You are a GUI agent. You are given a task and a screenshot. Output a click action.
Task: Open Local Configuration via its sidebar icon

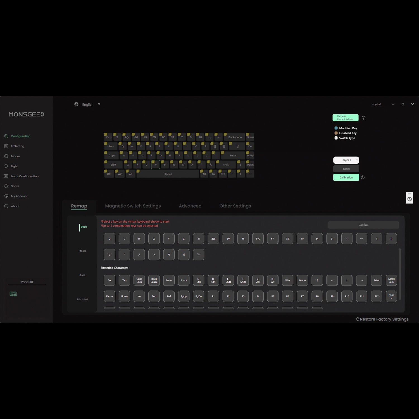click(x=6, y=176)
